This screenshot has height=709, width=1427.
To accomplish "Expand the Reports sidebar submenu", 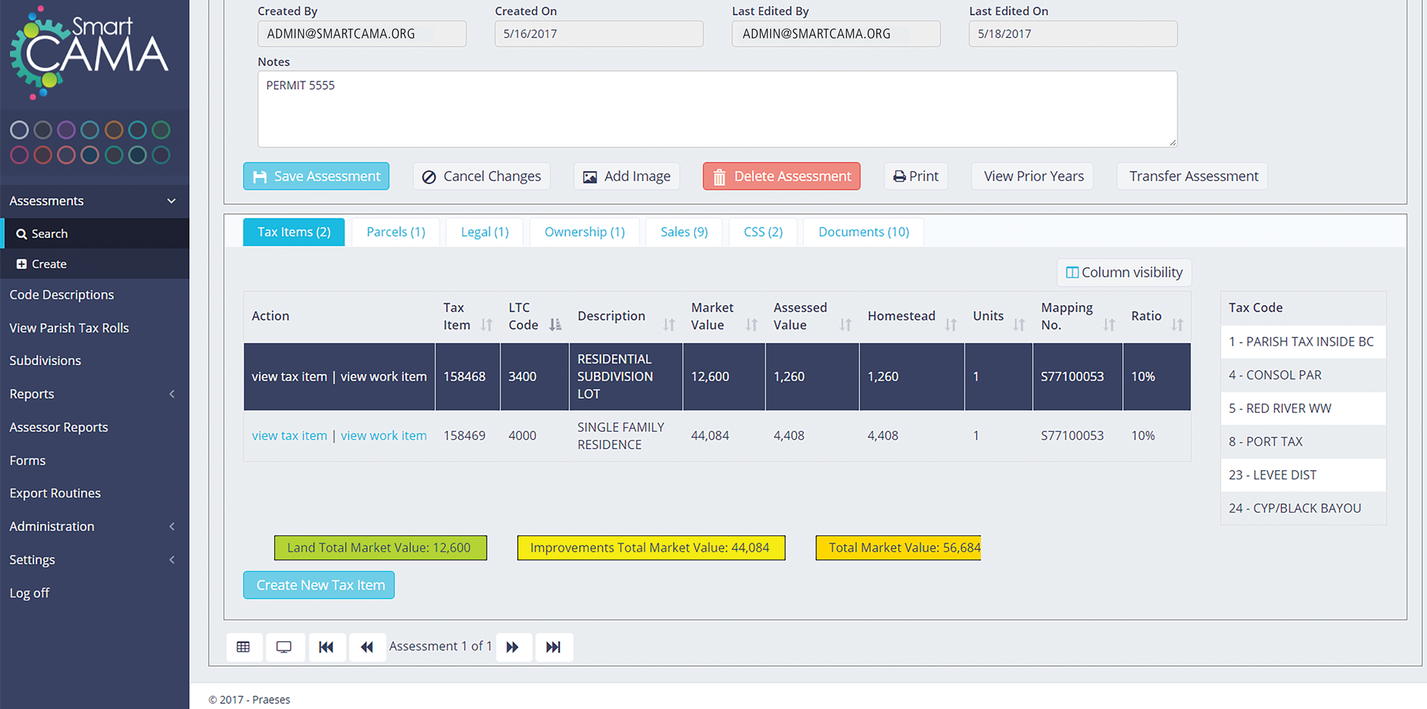I will 172,394.
